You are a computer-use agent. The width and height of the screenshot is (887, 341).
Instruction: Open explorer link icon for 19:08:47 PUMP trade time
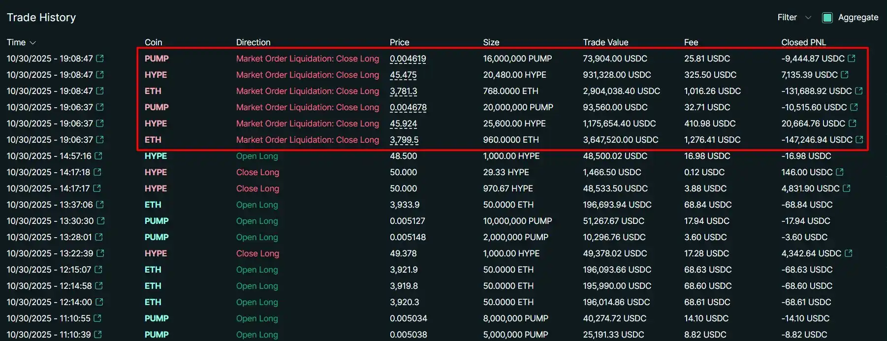(100, 59)
